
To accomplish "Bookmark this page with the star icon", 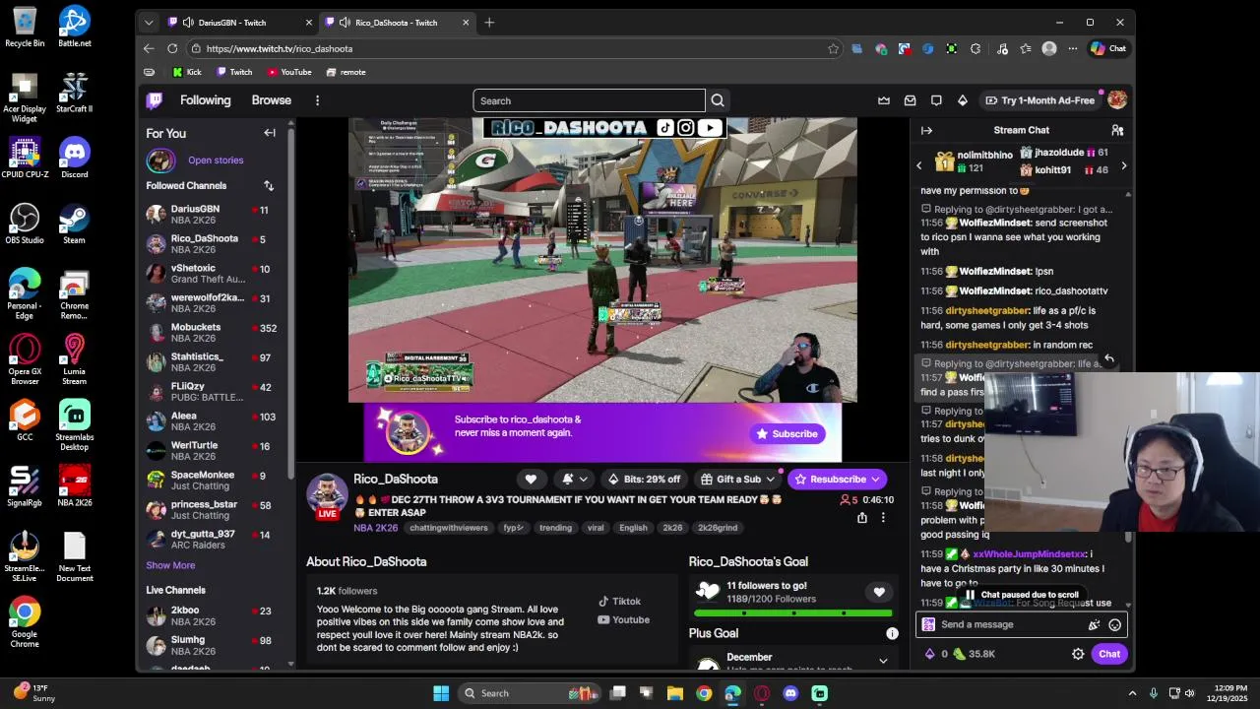I will pos(833,48).
